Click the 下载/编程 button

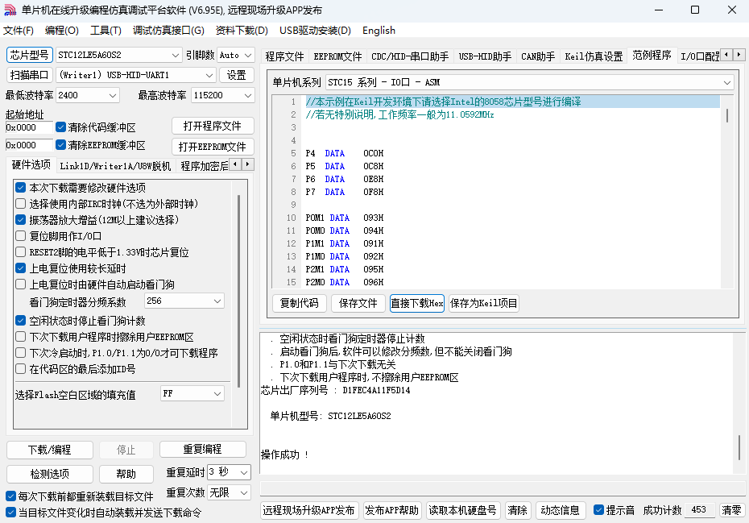click(x=50, y=450)
